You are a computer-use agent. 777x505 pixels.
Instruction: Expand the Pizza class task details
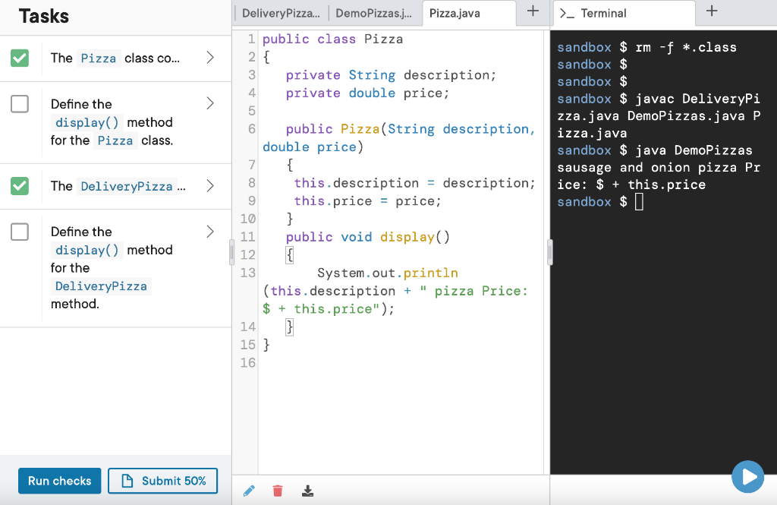pyautogui.click(x=210, y=57)
